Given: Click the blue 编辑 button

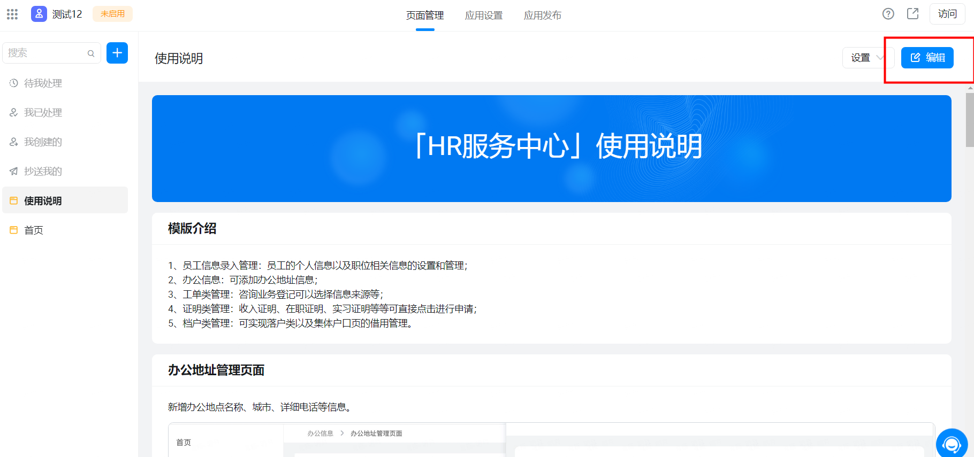Looking at the screenshot, I should [x=927, y=58].
